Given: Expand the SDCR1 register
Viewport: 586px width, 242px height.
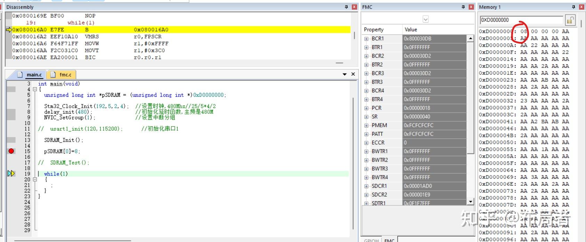Looking at the screenshot, I should click(x=366, y=186).
